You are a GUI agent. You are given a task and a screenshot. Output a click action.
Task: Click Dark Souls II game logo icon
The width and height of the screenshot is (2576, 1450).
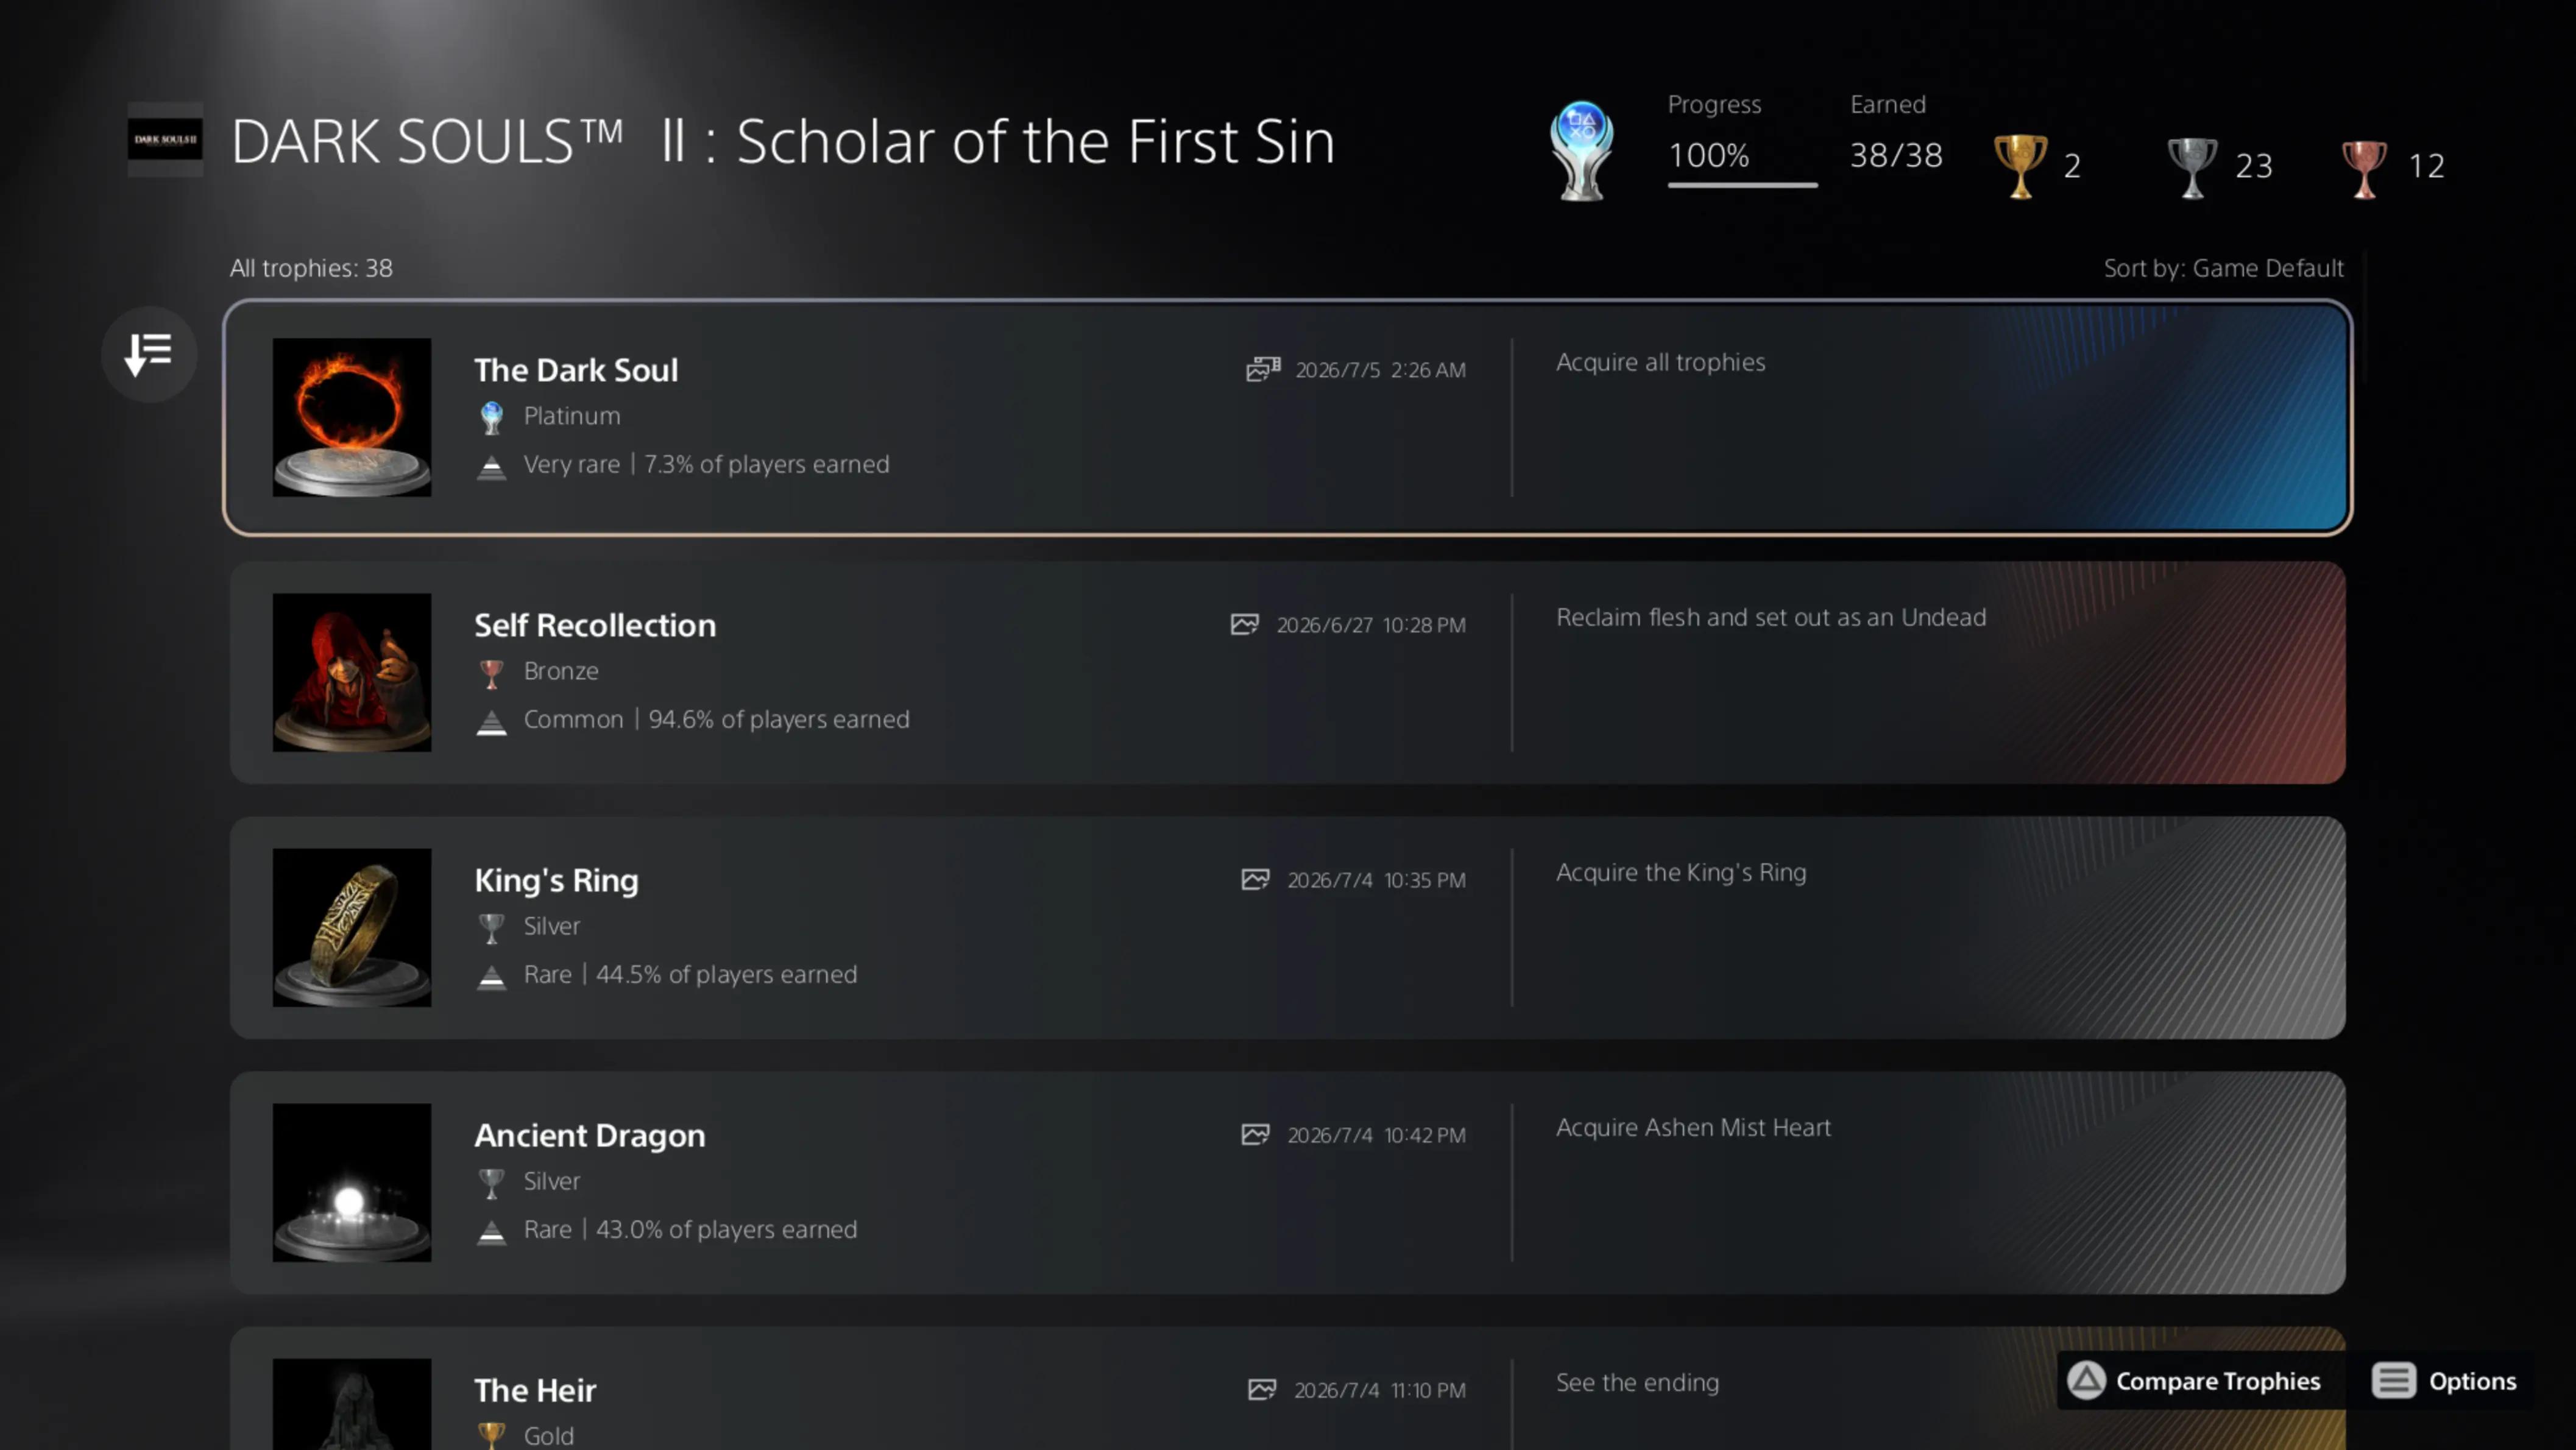(x=165, y=139)
